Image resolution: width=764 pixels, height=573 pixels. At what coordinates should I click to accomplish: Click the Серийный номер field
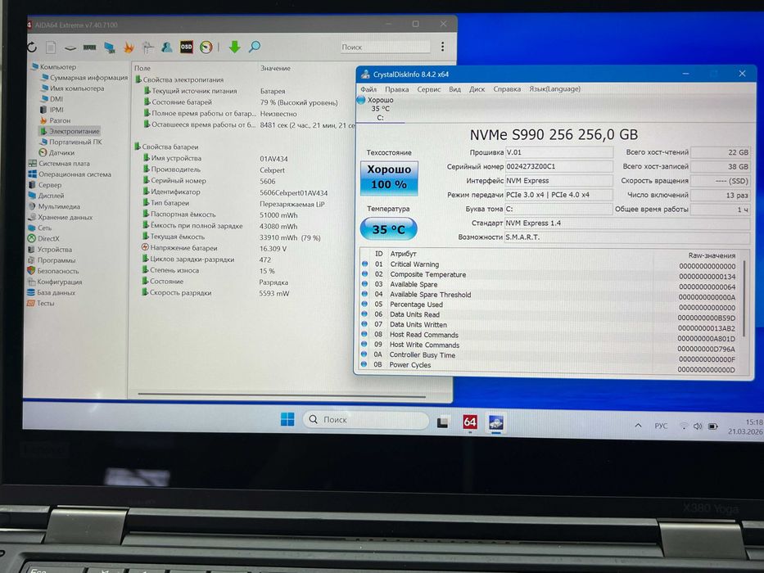pos(558,166)
